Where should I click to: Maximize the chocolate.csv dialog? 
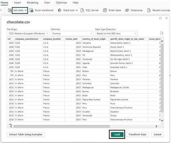[161, 18]
